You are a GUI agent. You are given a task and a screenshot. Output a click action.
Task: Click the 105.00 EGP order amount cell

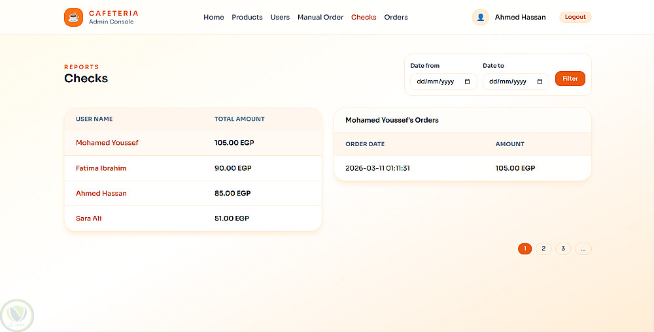[x=515, y=168]
